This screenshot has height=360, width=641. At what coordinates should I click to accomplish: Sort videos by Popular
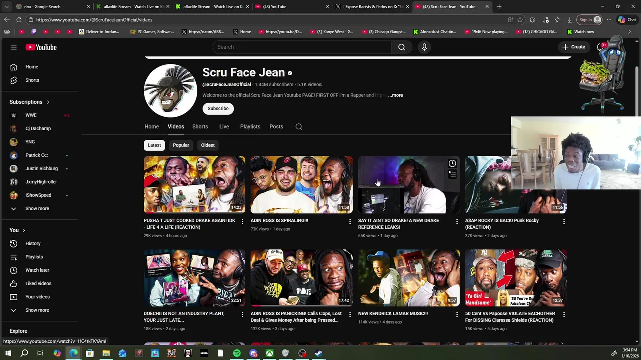point(181,145)
